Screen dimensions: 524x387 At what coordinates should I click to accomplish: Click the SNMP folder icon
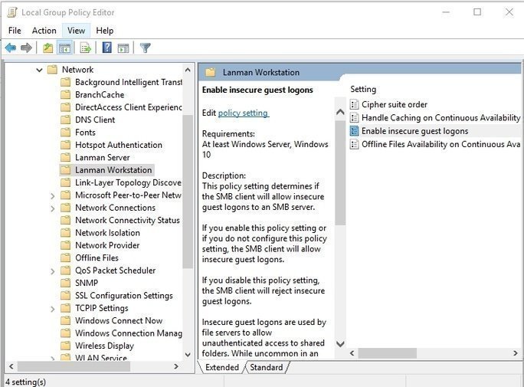click(66, 283)
